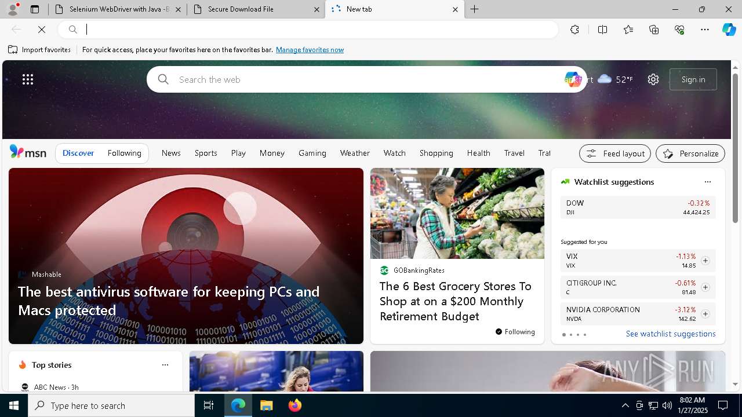Click Import favorites

pos(39,50)
